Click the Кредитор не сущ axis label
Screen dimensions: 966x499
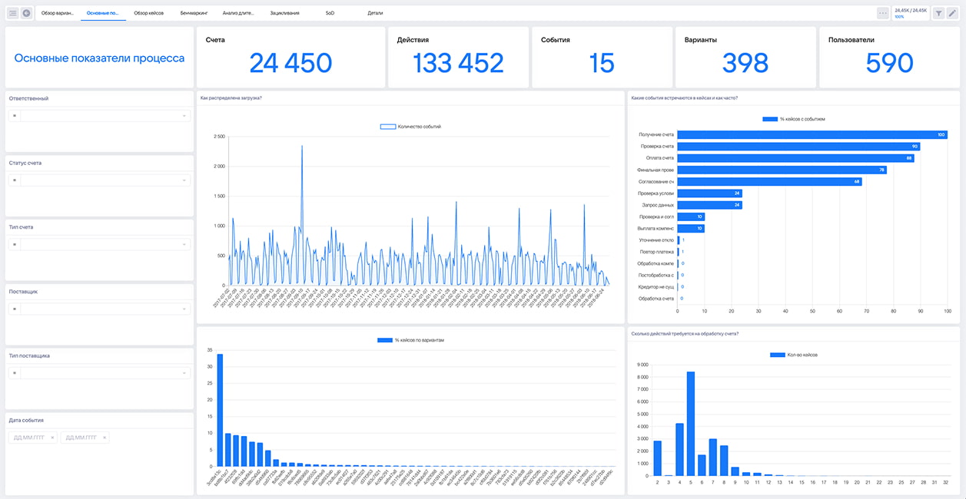(x=656, y=286)
